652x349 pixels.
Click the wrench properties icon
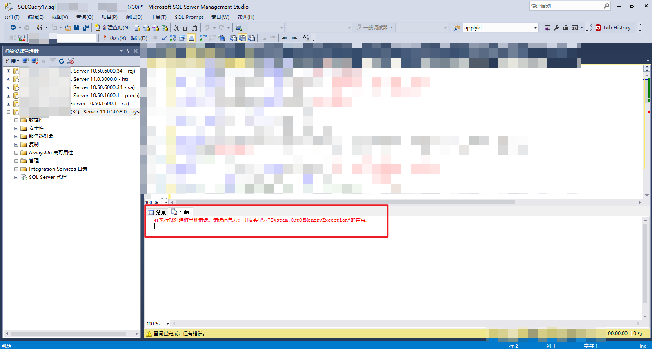click(x=556, y=28)
